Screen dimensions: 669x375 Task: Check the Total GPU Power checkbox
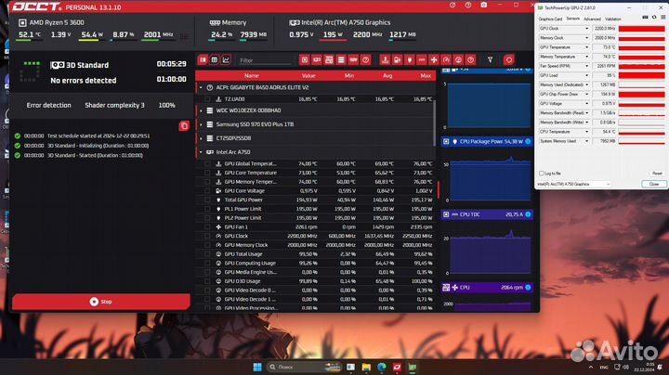tap(207, 200)
